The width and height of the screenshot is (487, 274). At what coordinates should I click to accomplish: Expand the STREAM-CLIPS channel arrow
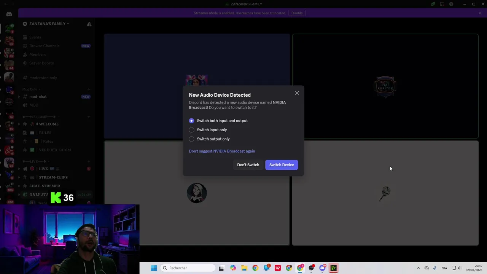click(19, 177)
